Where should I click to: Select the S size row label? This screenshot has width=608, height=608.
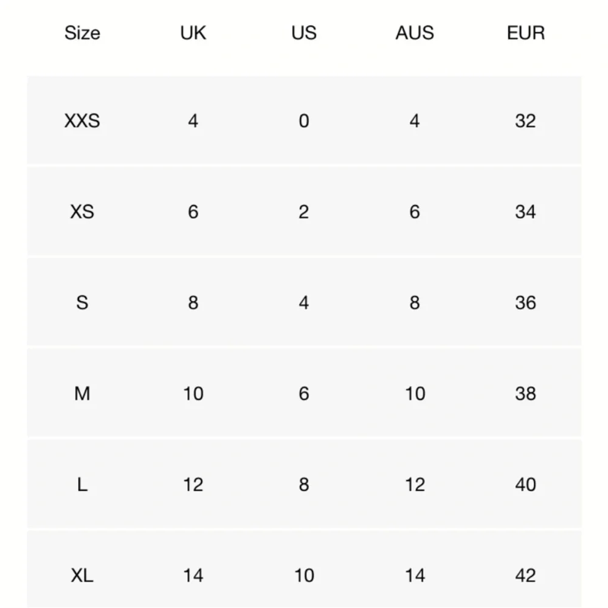pos(82,302)
